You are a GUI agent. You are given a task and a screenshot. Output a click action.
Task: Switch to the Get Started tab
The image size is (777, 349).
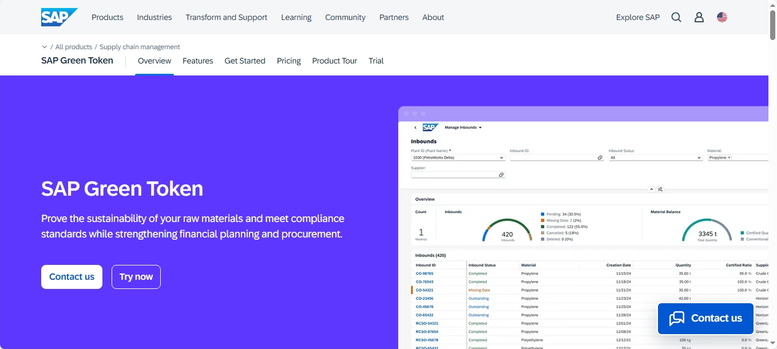pyautogui.click(x=245, y=61)
